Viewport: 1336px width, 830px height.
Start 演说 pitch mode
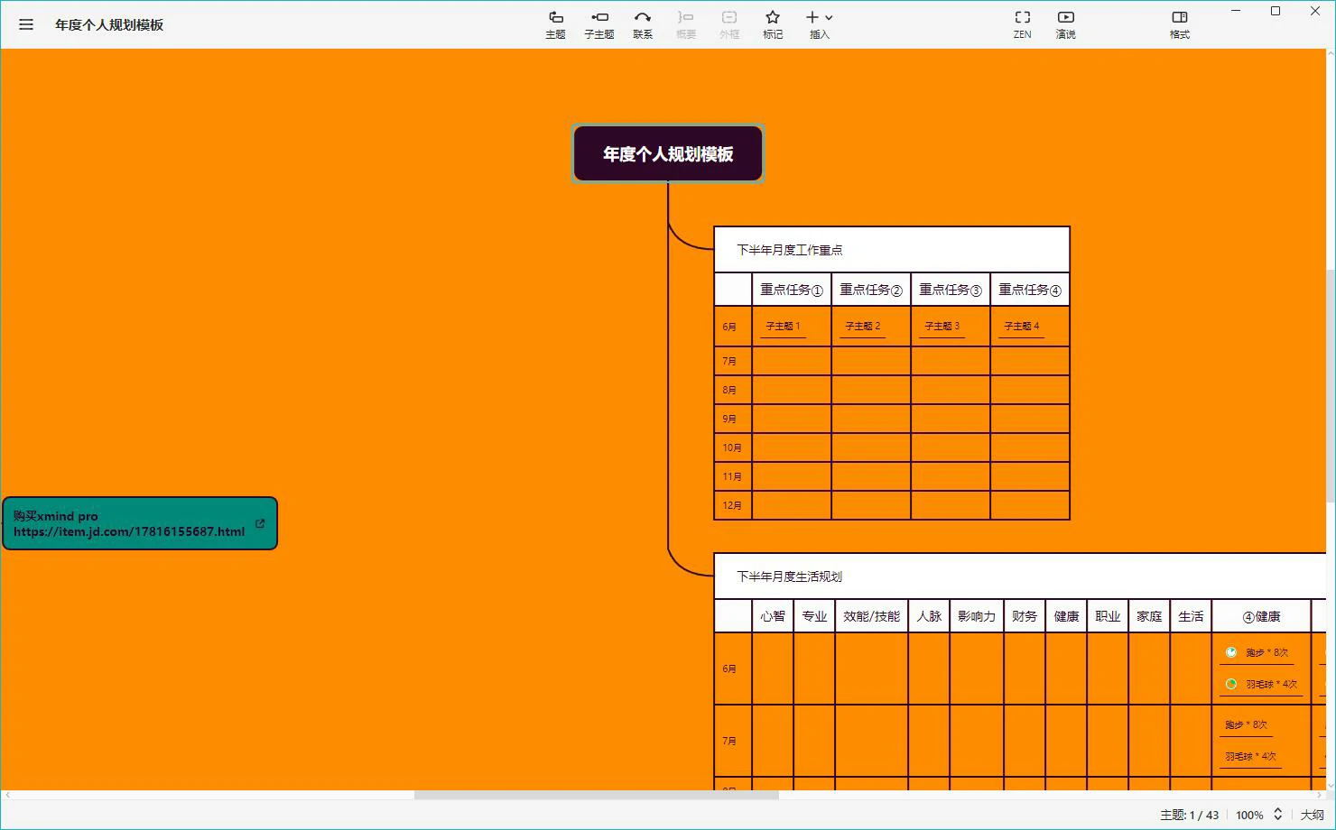pyautogui.click(x=1066, y=24)
